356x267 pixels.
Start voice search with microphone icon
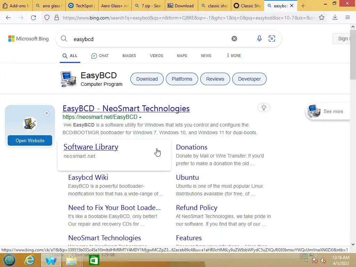(259, 39)
